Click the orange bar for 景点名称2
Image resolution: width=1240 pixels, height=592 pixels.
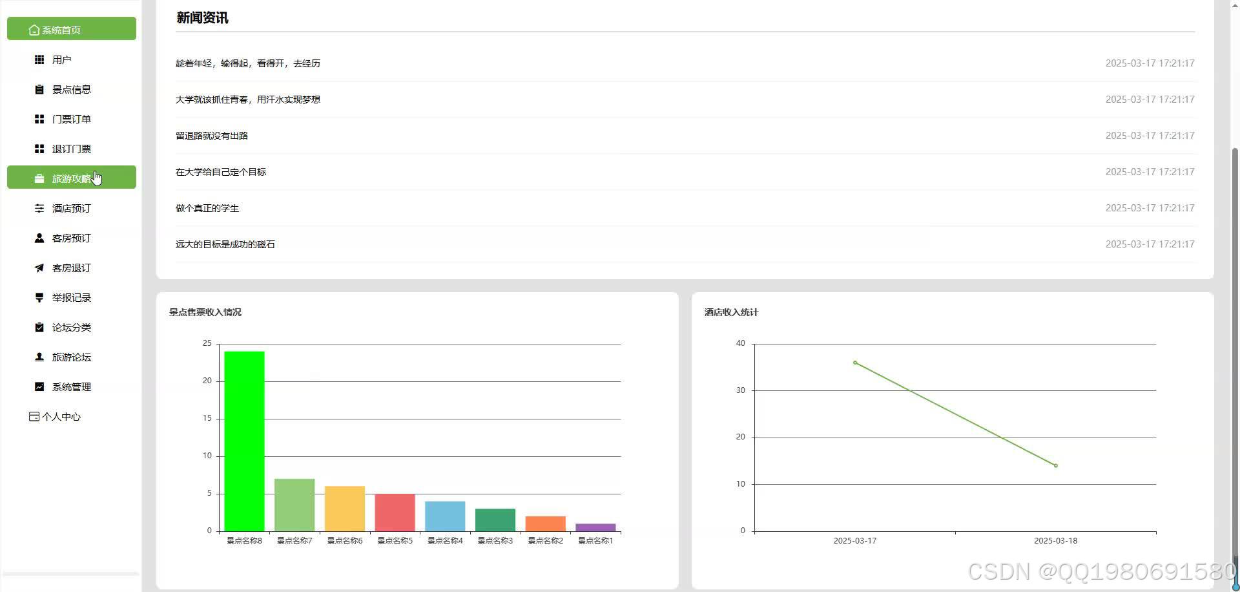(545, 523)
